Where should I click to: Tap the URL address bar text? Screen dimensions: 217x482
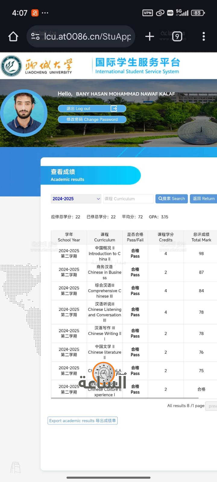(87, 36)
